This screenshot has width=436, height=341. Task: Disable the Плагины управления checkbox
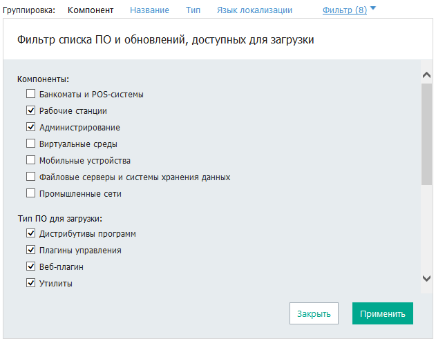(x=30, y=250)
